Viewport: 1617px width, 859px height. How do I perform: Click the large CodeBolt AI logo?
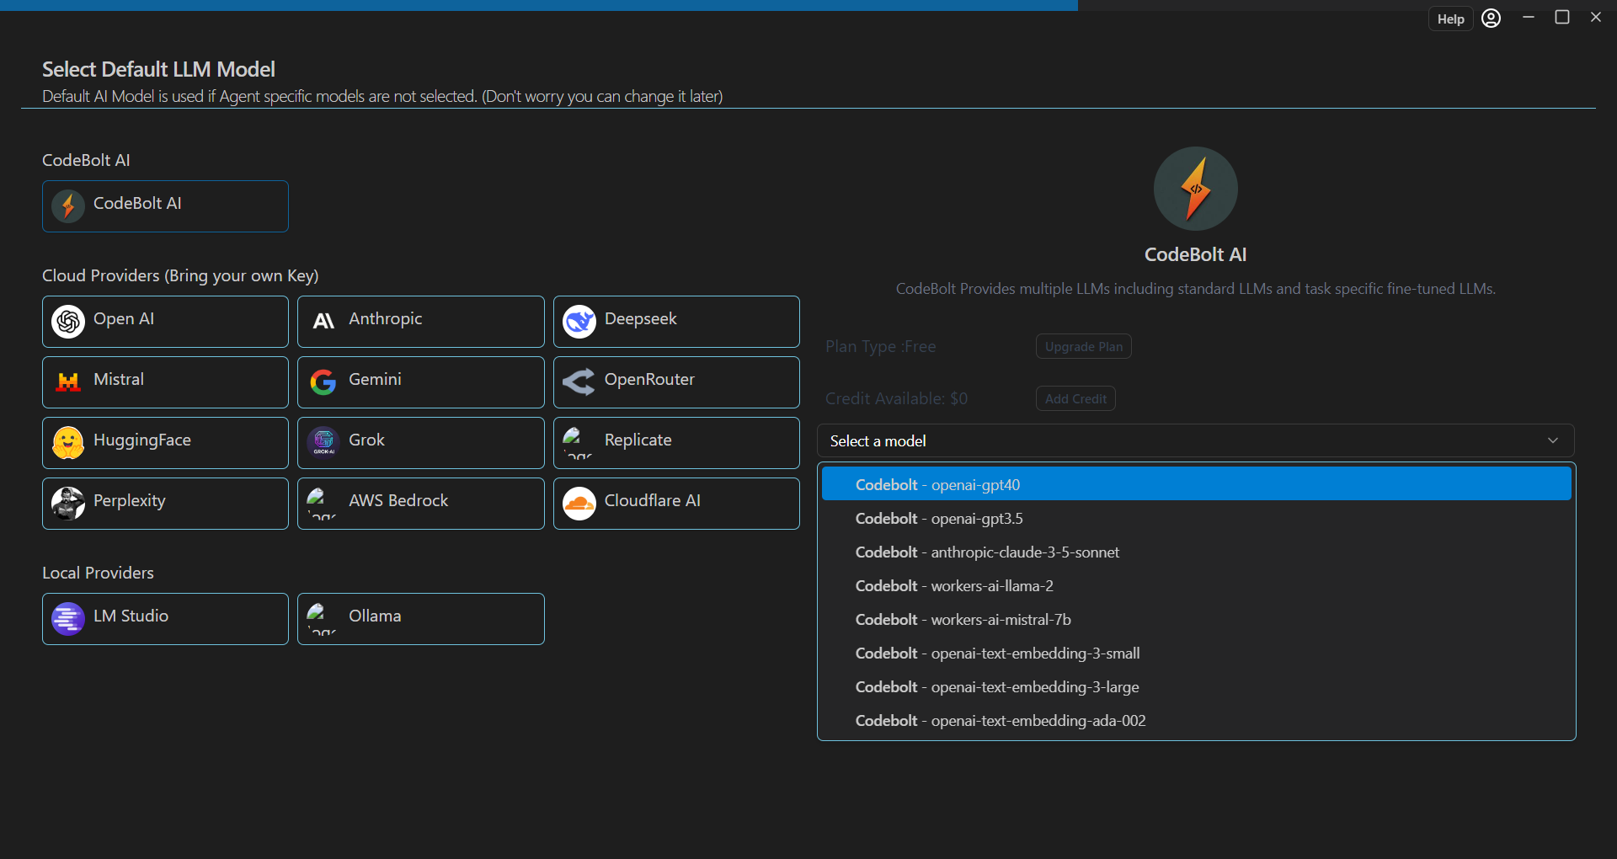1195,189
